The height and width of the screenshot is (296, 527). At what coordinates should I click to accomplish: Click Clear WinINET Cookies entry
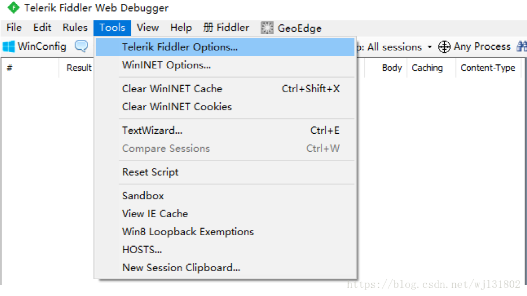(177, 107)
